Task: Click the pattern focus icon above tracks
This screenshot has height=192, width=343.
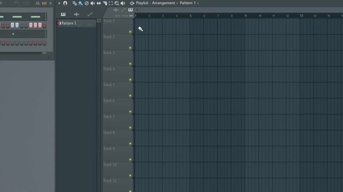Action: 130,10
